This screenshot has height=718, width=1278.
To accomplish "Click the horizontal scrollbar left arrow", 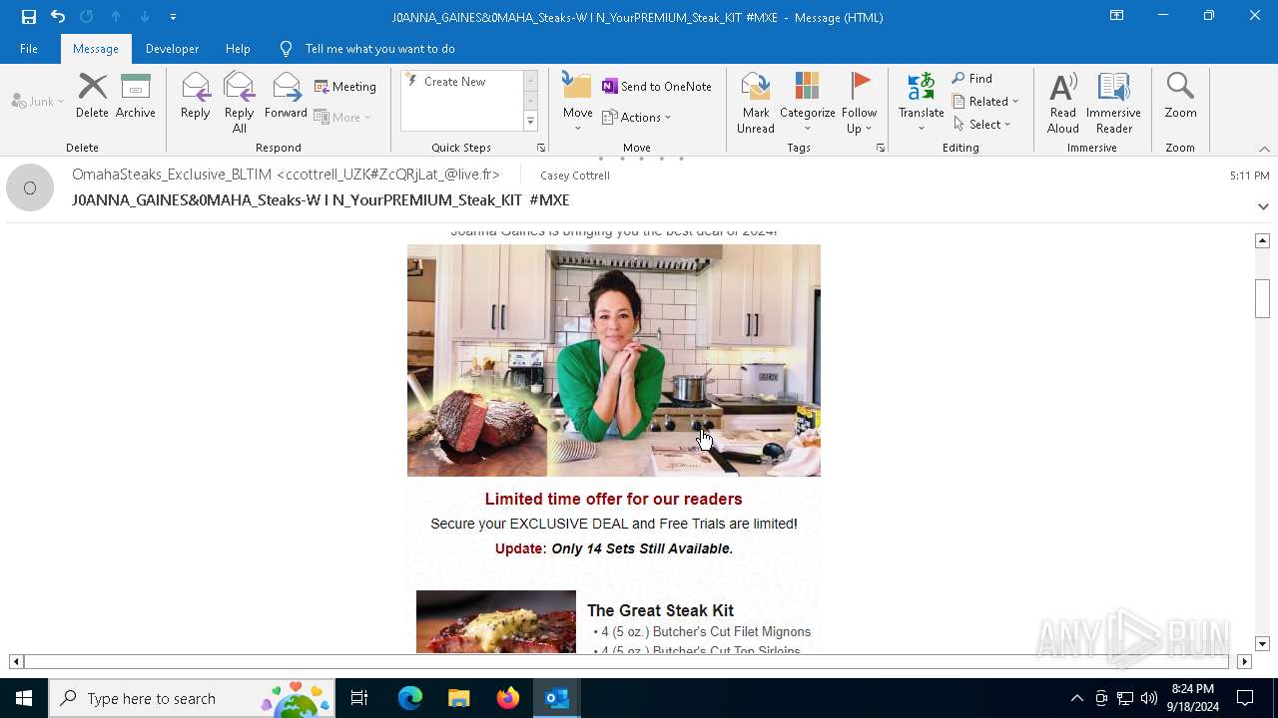I will 16,661.
